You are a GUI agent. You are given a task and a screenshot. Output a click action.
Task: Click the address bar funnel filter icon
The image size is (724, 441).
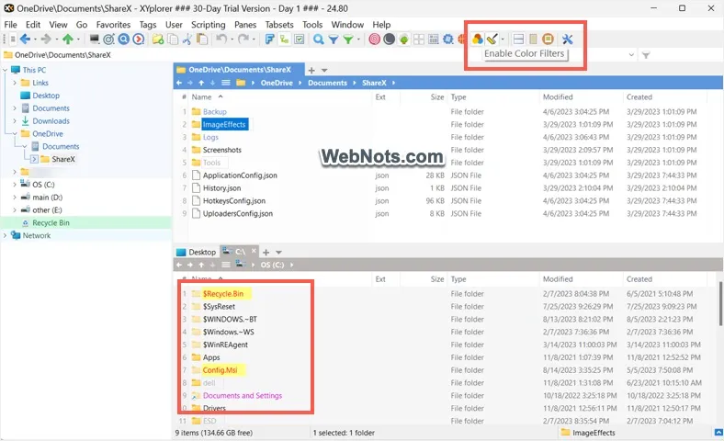click(x=646, y=55)
